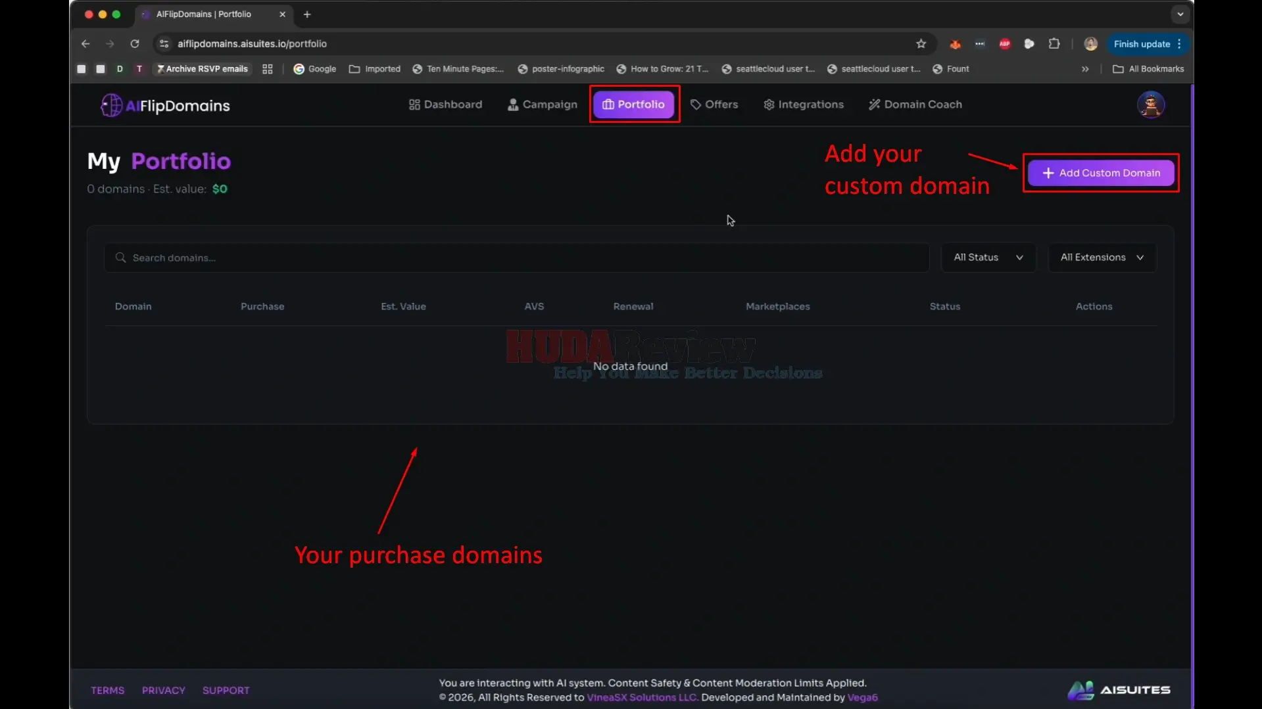The height and width of the screenshot is (709, 1262).
Task: Open the All Bookmarks folder
Action: (1148, 69)
